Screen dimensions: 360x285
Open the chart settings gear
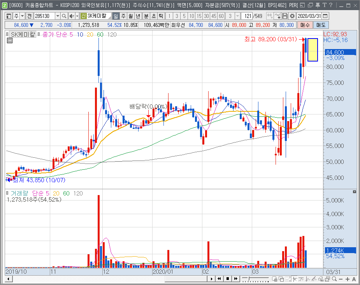click(x=292, y=16)
